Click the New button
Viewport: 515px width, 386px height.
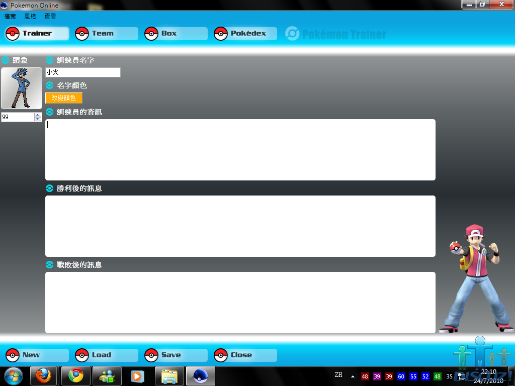37,355
